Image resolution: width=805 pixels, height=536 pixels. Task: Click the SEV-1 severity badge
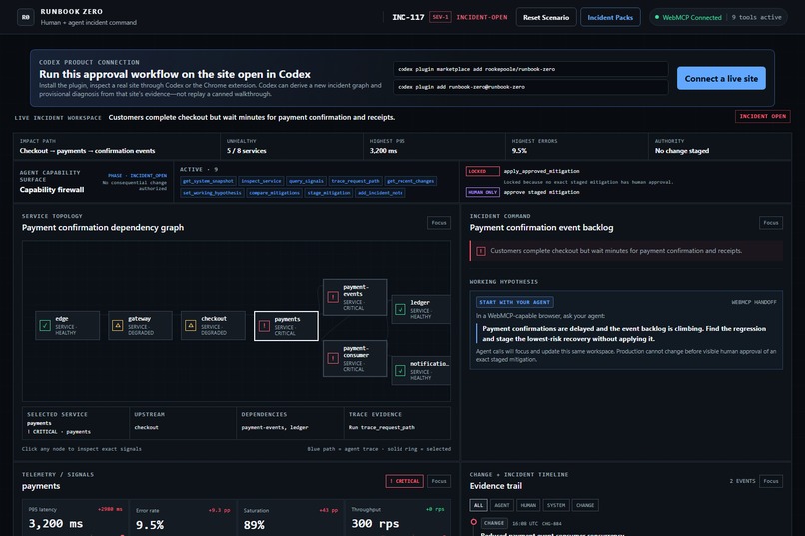(x=440, y=17)
